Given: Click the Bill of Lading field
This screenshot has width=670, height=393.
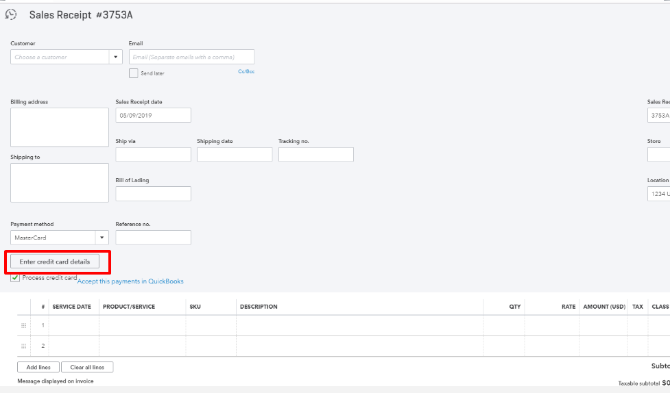Looking at the screenshot, I should click(x=153, y=193).
